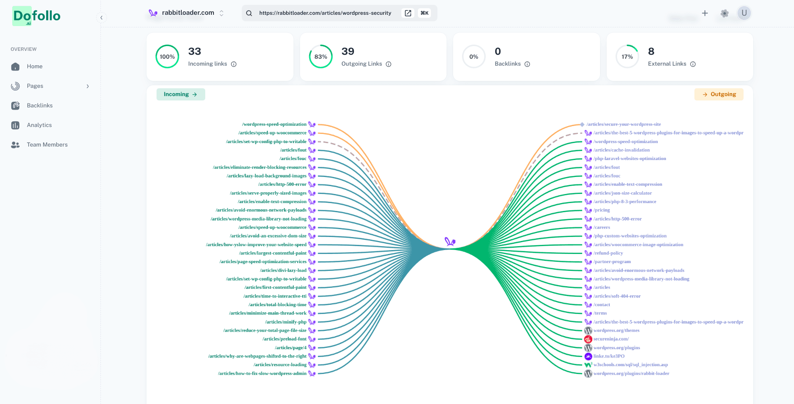Click the Outgoing button

pyautogui.click(x=719, y=94)
